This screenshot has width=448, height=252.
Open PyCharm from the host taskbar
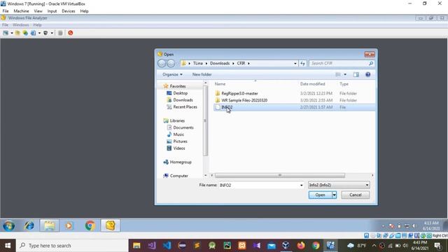click(x=227, y=246)
